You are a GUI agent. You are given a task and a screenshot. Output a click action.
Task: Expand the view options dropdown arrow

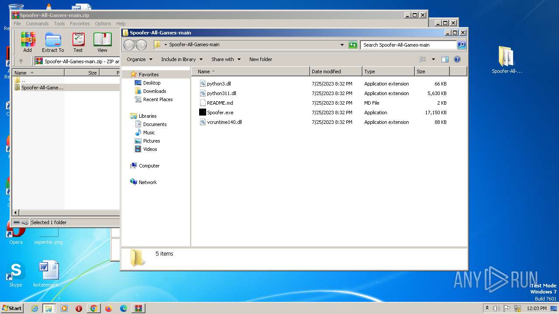point(433,59)
